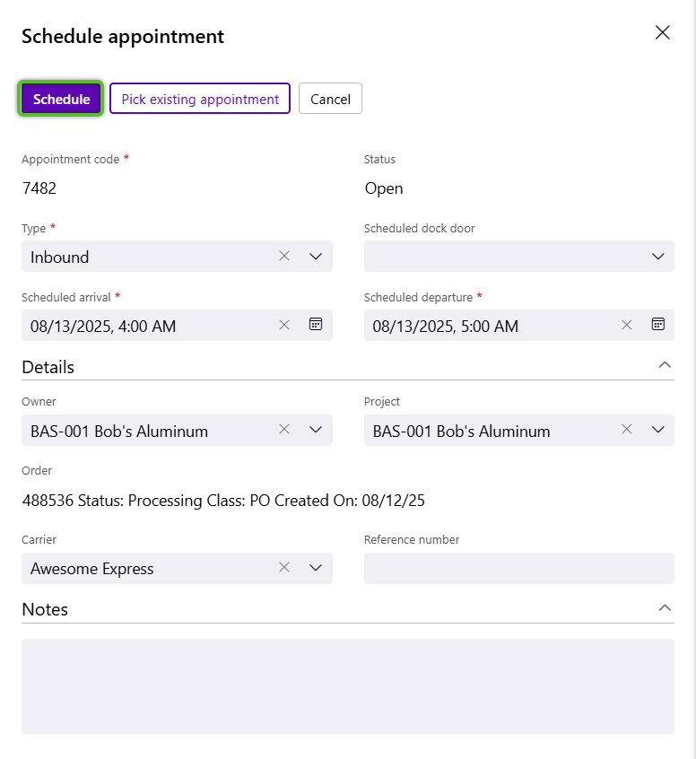Clear the Project field selection
The image size is (696, 759).
626,429
